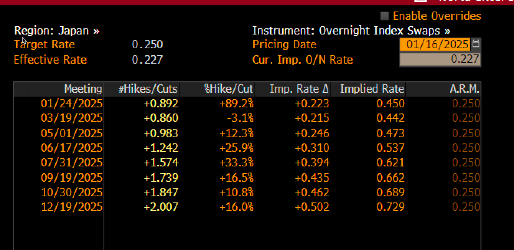The image size is (514, 250).
Task: Sort by the Meeting column header
Action: pyautogui.click(x=83, y=89)
